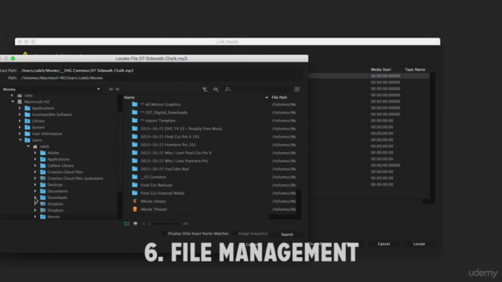Click the magnifier search icon

point(227,89)
